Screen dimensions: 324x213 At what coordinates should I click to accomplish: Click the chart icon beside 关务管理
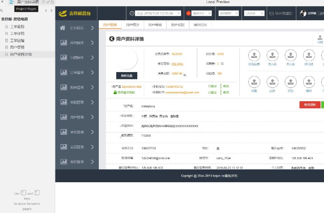click(64, 132)
